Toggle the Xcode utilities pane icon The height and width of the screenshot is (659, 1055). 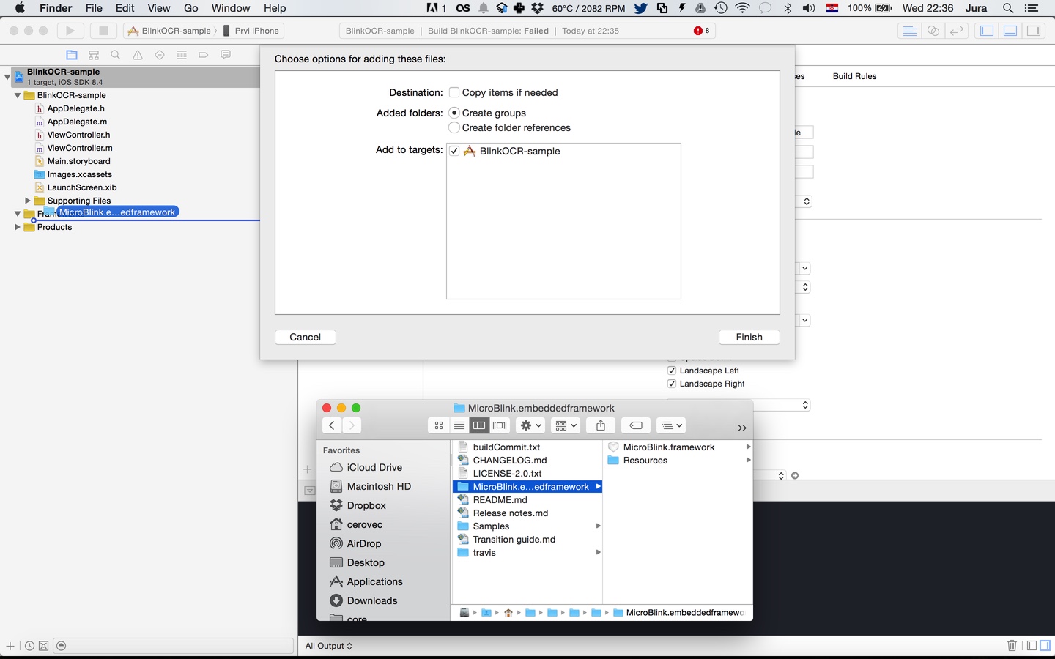point(1034,31)
